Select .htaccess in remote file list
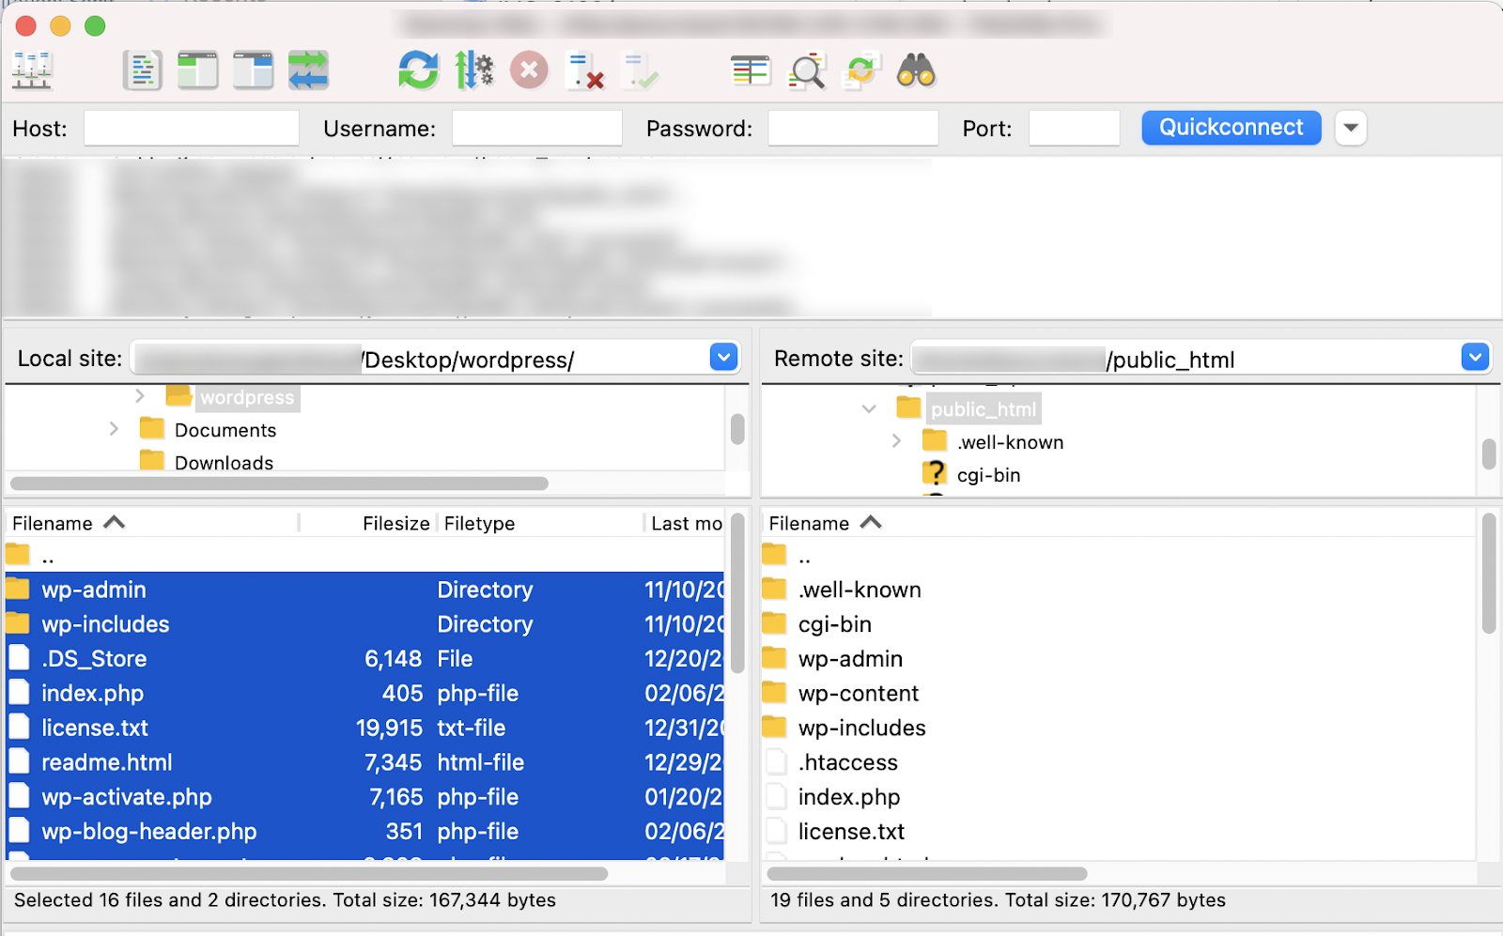Viewport: 1503px width, 936px height. (1118, 762)
